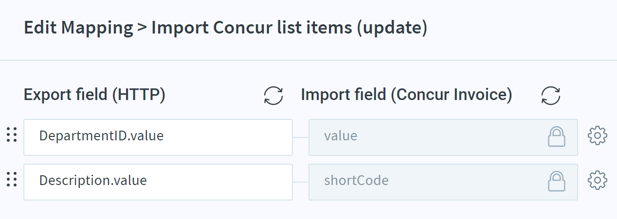
Task: Click the connector line between Description.value and shortCode
Action: click(301, 182)
